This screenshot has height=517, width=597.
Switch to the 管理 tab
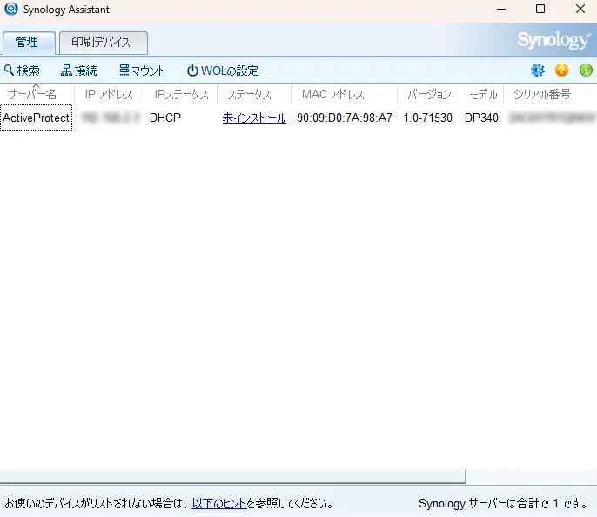coord(29,43)
